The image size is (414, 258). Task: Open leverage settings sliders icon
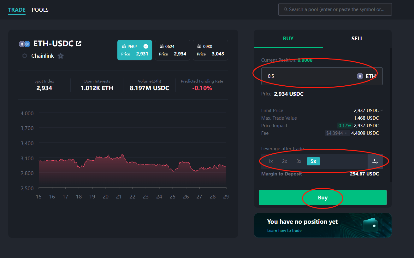[x=375, y=161]
